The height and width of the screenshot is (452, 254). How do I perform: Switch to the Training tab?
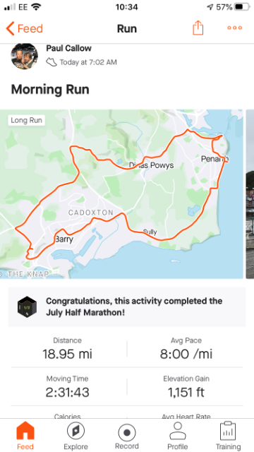tap(228, 436)
